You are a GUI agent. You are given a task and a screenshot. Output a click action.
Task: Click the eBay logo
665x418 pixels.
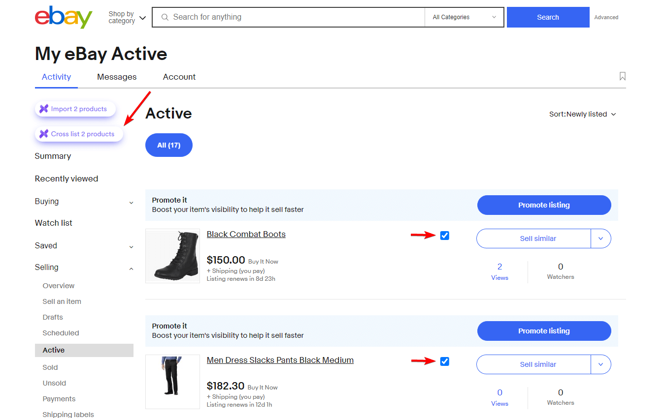tap(64, 17)
